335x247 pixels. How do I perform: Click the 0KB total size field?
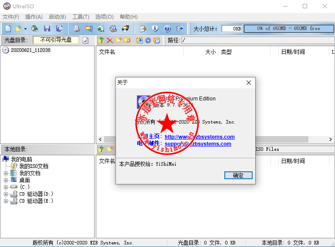coord(232,29)
